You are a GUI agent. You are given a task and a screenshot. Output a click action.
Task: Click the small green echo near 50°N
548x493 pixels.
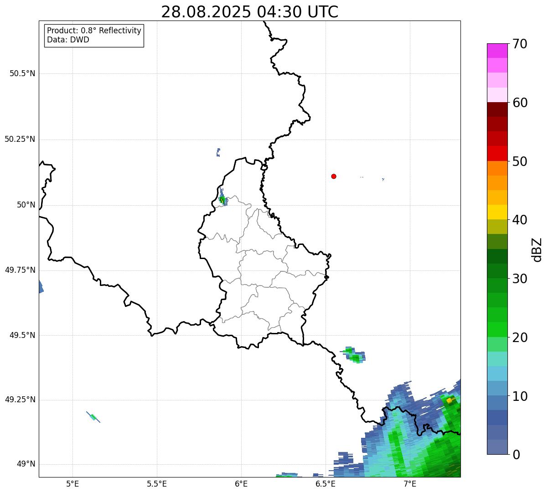(222, 199)
